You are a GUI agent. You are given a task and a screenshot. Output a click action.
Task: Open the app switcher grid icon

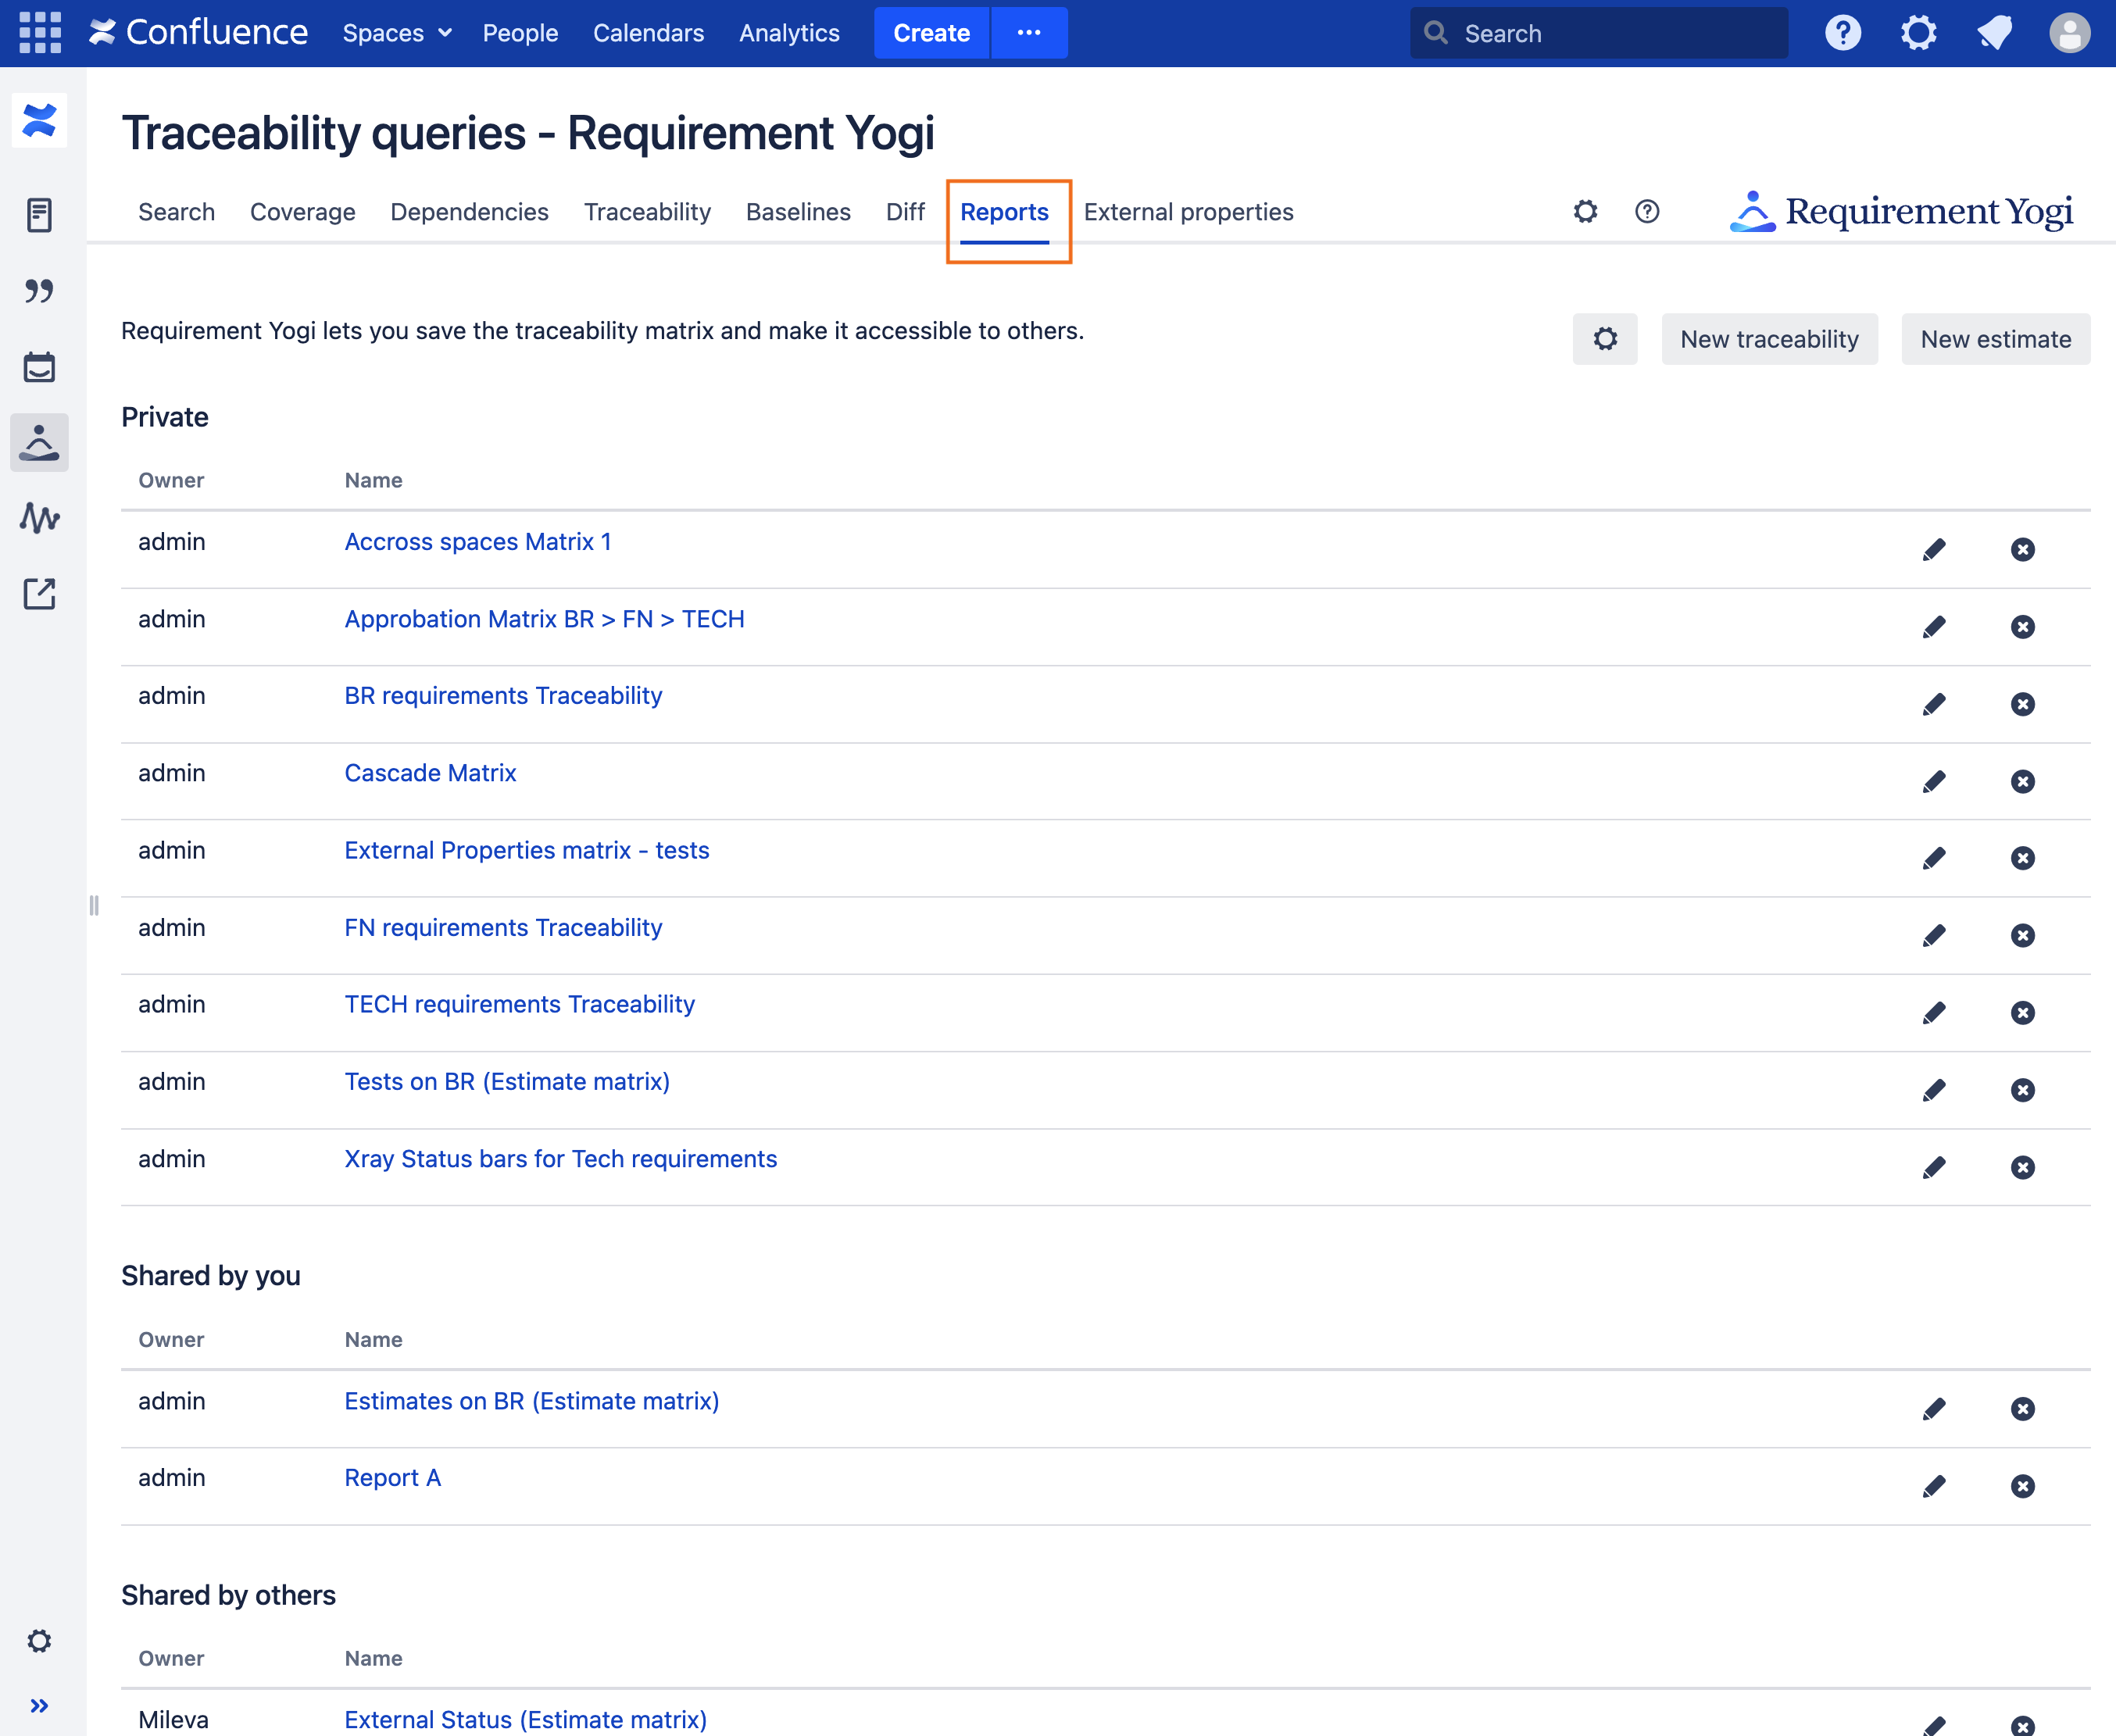tap(40, 33)
